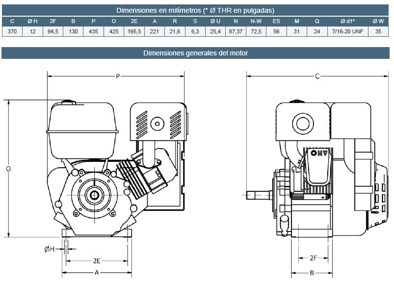Screen dimensions: 394x283
Task: Click the value cell '221'
Action: 155,32
